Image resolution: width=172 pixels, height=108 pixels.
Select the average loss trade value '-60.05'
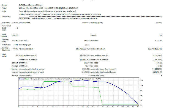pyautogui.click(x=159, y=66)
